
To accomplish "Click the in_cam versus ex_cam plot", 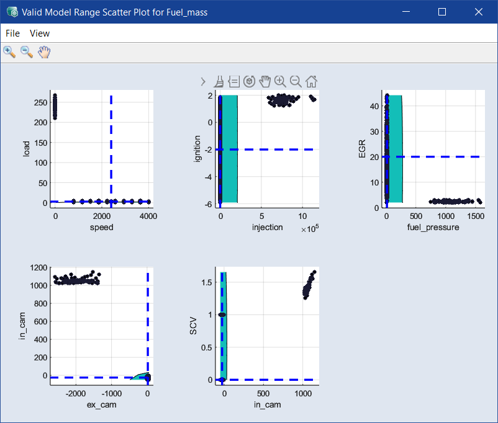I will (101, 326).
